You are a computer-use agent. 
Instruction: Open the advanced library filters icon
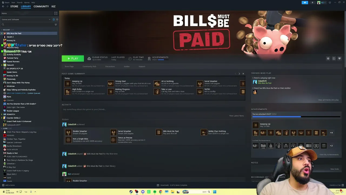click(x=56, y=25)
